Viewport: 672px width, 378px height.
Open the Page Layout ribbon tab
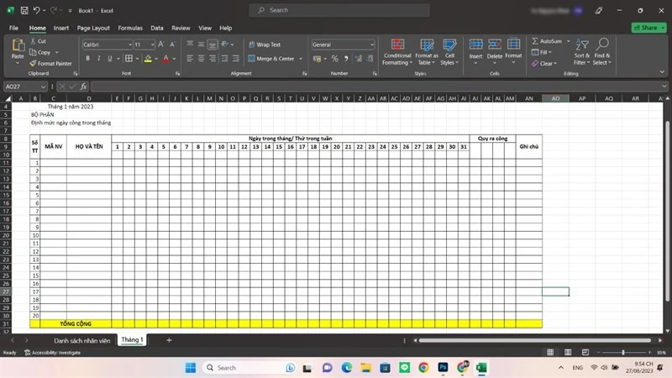click(x=93, y=28)
